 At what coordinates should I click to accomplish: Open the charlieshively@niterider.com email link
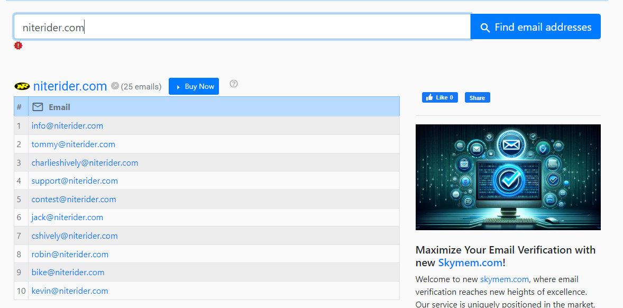tap(85, 162)
